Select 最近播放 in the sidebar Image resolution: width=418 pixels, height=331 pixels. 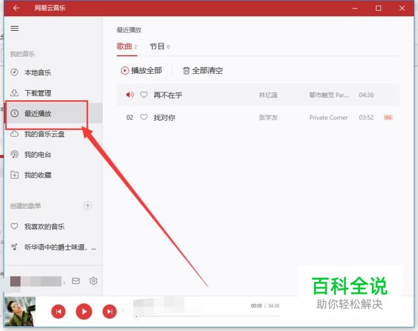point(53,114)
